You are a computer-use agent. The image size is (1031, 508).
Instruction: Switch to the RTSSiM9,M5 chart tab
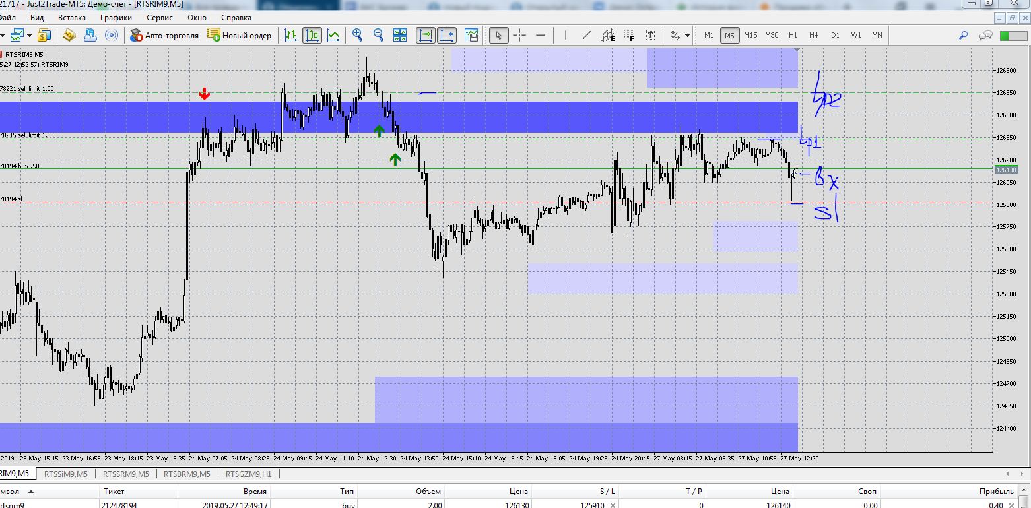65,474
